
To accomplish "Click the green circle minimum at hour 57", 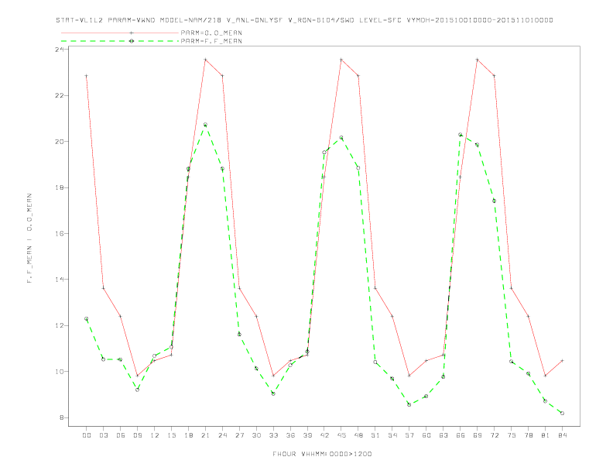I will (409, 405).
